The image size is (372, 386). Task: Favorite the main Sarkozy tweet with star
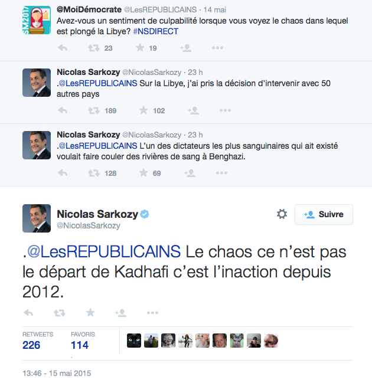point(90,313)
